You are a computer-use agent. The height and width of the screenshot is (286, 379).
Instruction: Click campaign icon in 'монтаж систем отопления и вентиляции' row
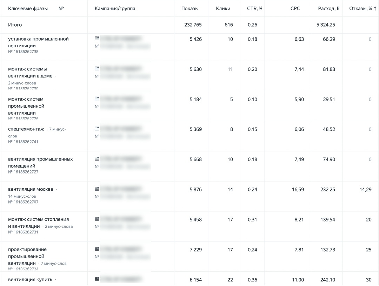click(97, 219)
